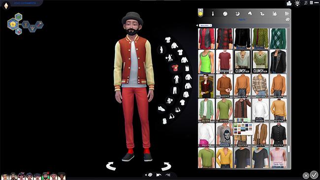The image size is (320, 180).
Task: Open the plumbob main menu icon
Action: tap(6, 6)
